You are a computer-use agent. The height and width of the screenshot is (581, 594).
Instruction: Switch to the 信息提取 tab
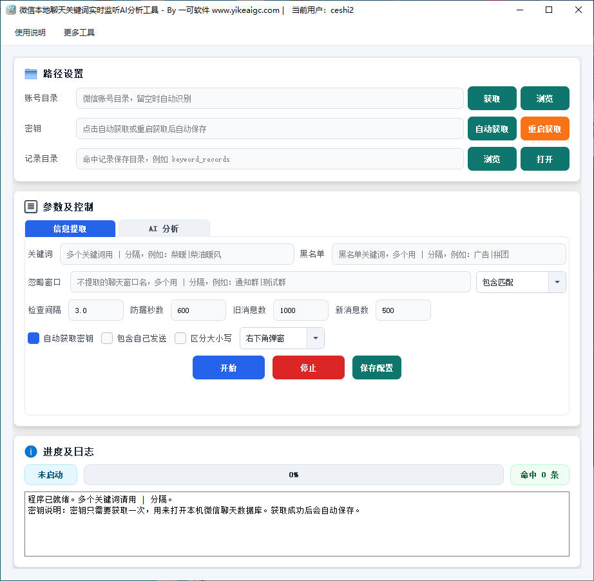coord(70,229)
